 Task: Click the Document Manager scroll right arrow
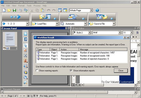pos(136,92)
